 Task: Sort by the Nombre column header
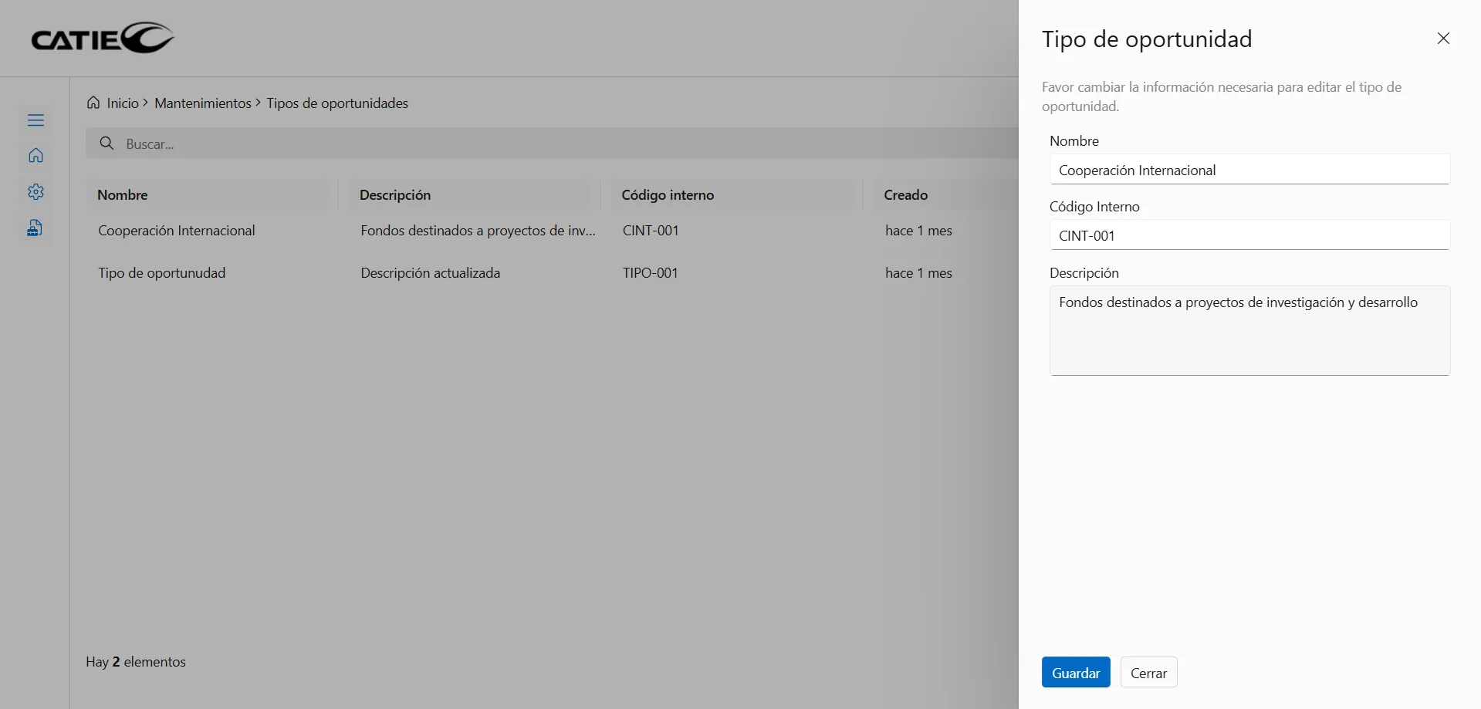click(x=123, y=195)
